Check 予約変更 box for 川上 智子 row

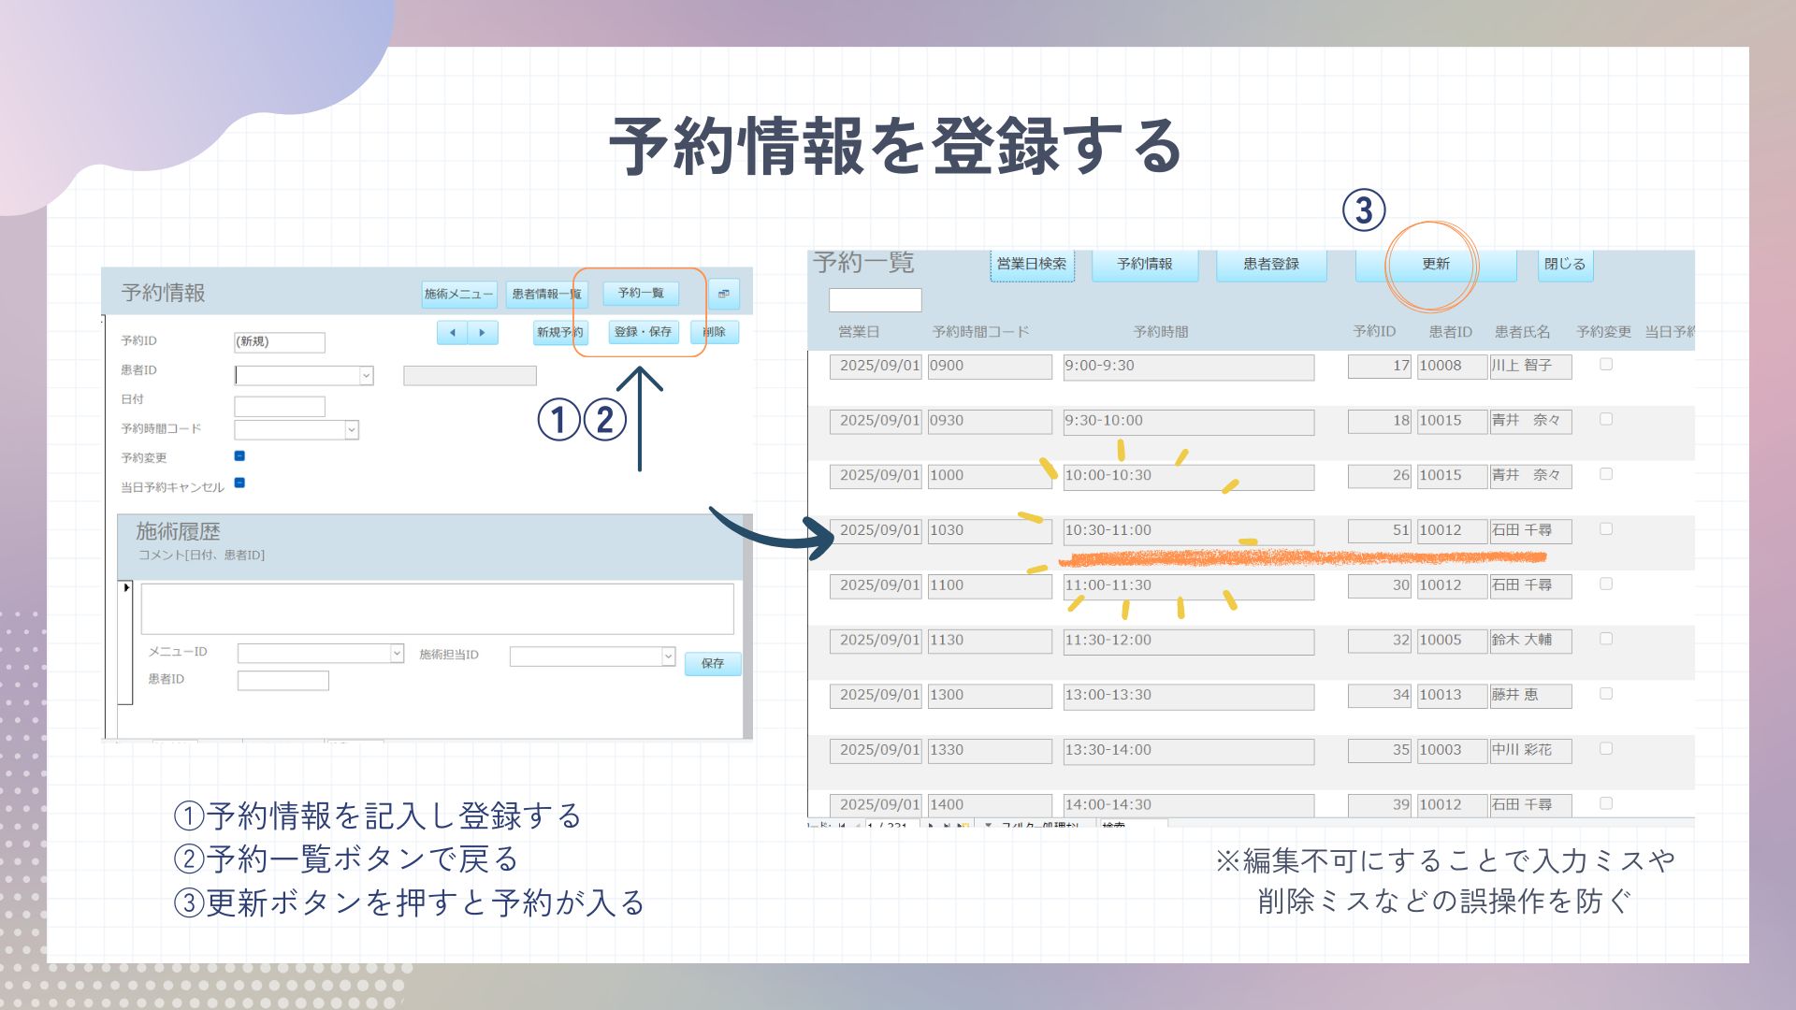tap(1606, 365)
